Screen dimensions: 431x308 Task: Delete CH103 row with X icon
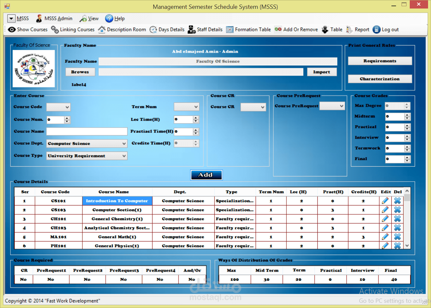(x=397, y=227)
